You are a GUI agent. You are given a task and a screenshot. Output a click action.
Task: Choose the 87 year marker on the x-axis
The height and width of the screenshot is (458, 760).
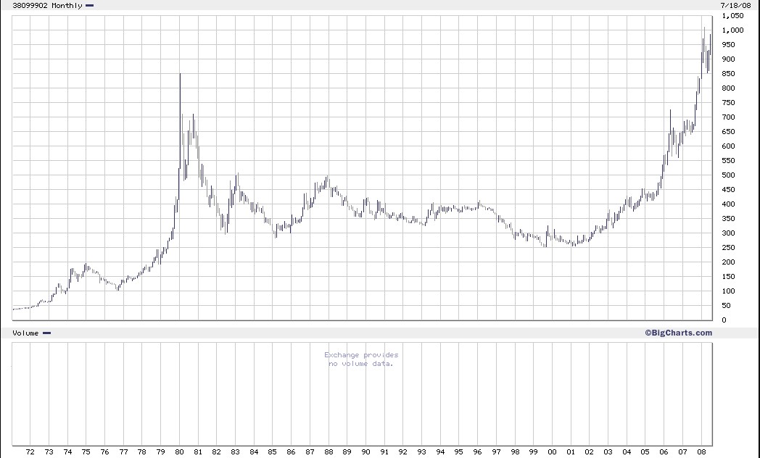pos(310,451)
